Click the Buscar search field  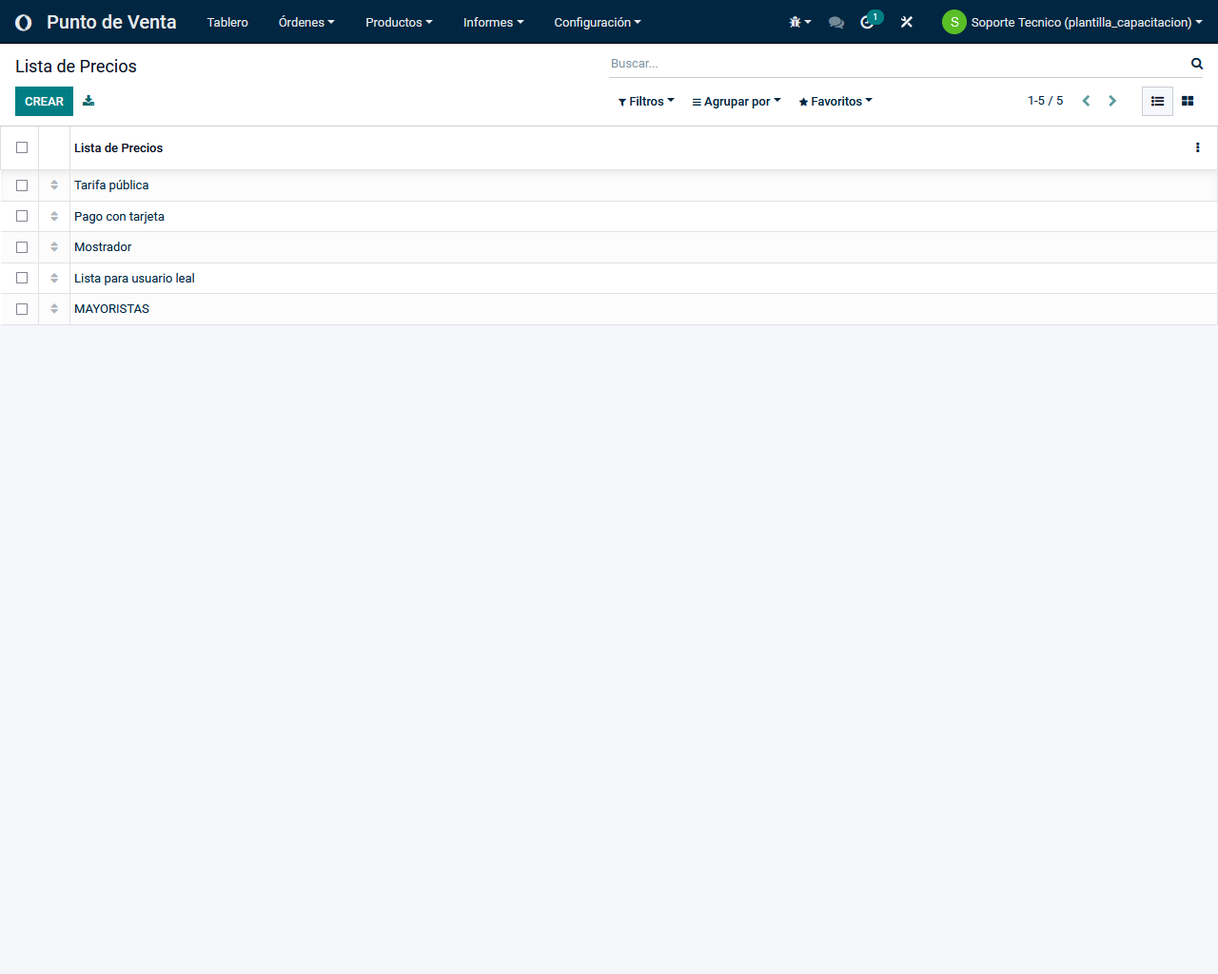tap(894, 64)
